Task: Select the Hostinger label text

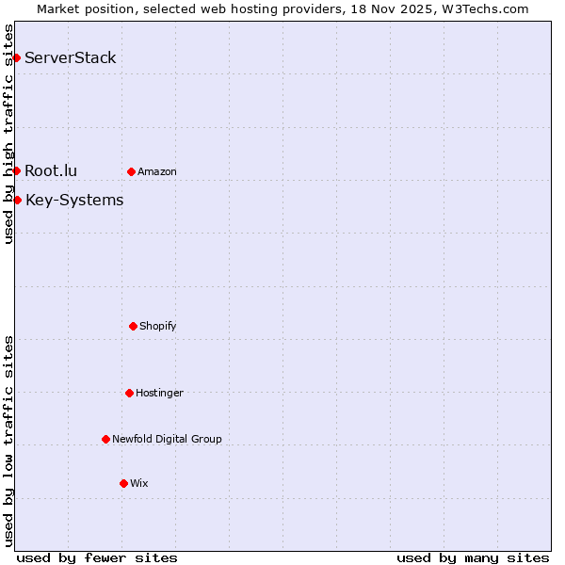Action: (160, 393)
